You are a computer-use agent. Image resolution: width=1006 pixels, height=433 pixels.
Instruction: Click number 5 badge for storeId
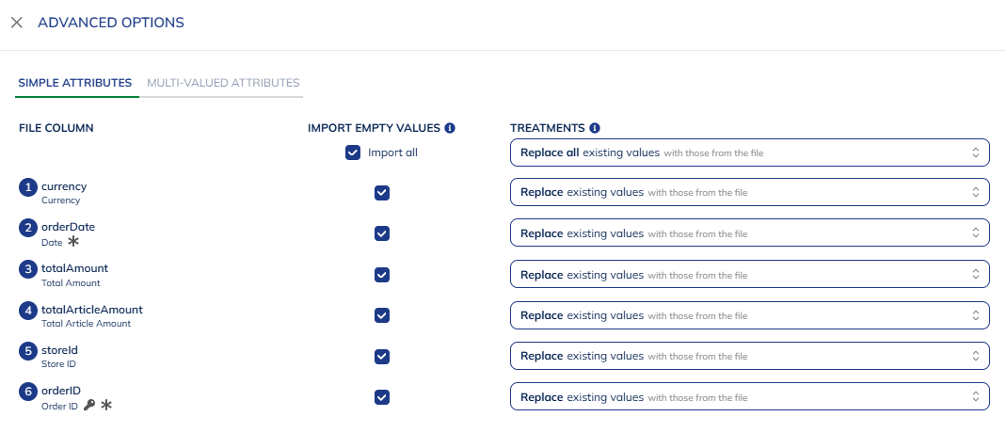point(28,351)
